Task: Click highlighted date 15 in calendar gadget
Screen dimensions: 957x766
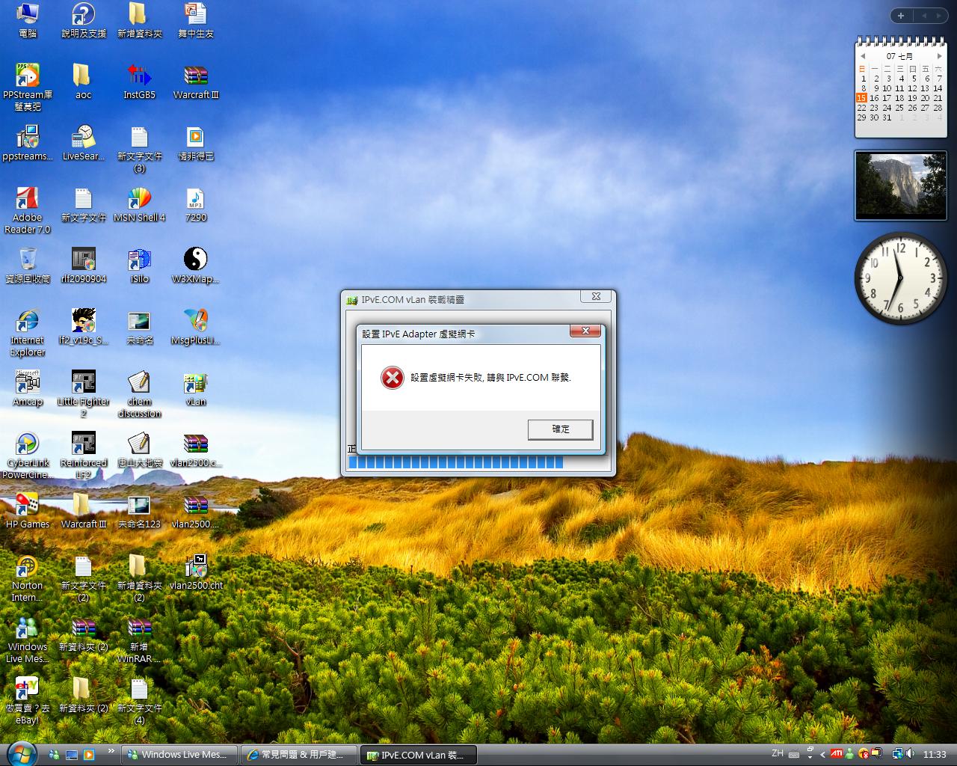Action: pos(861,98)
